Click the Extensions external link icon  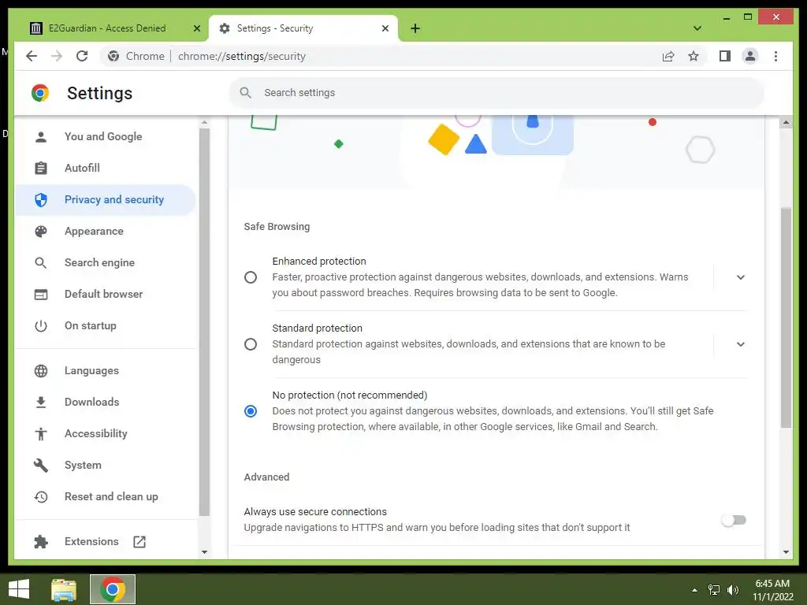pos(139,541)
